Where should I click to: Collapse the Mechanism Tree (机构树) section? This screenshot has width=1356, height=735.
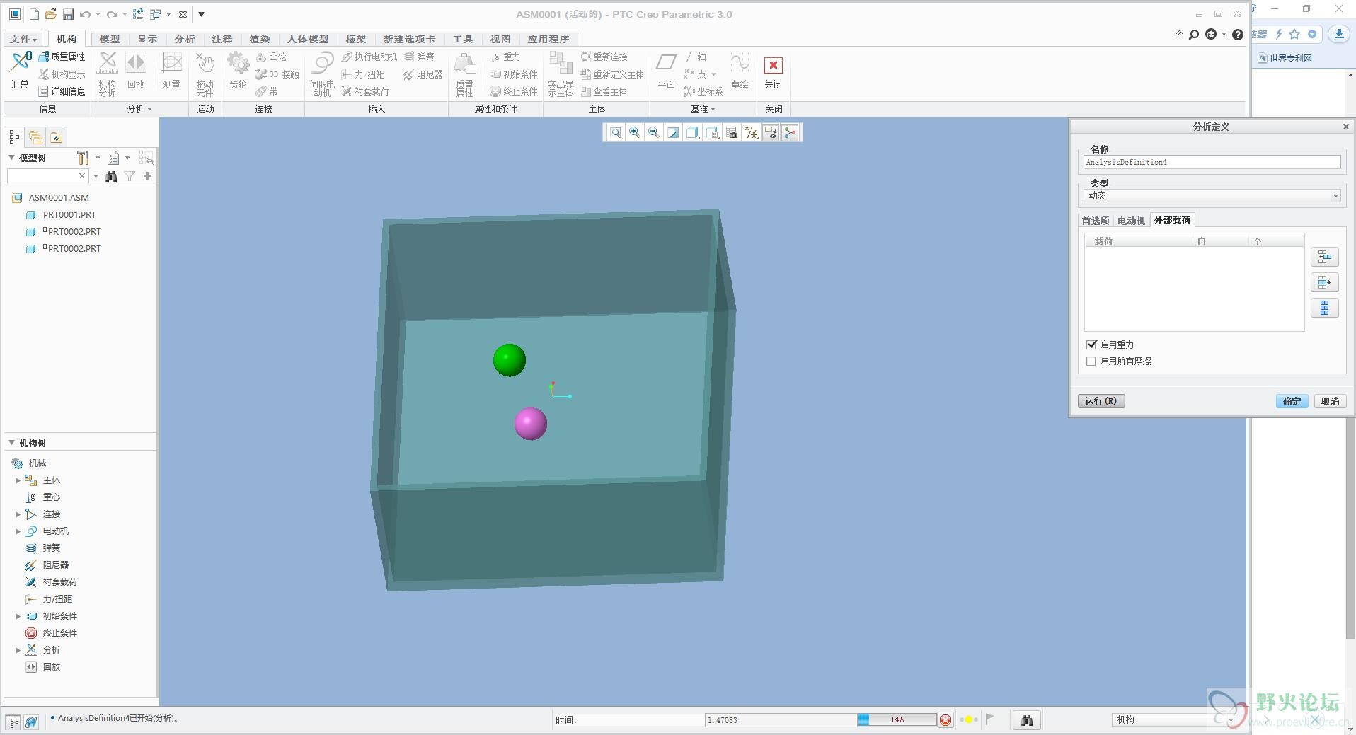(12, 442)
